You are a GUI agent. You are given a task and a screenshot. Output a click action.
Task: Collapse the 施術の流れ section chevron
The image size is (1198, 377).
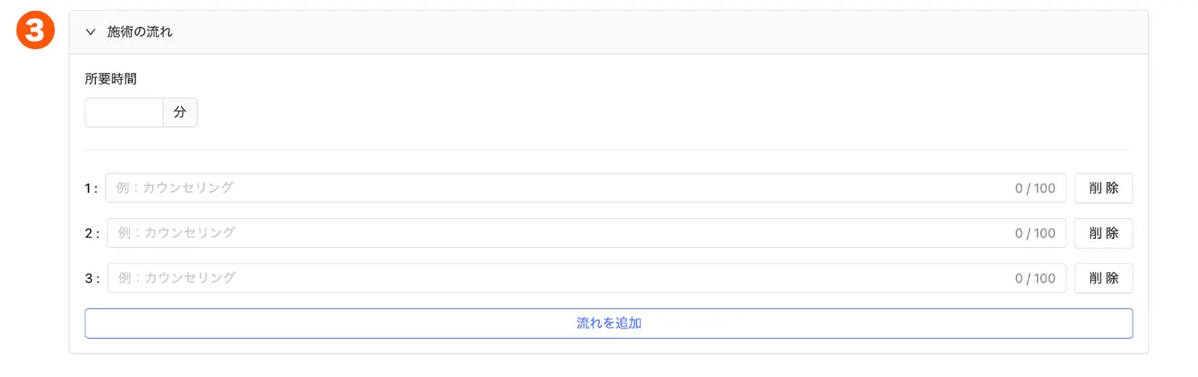[x=91, y=32]
